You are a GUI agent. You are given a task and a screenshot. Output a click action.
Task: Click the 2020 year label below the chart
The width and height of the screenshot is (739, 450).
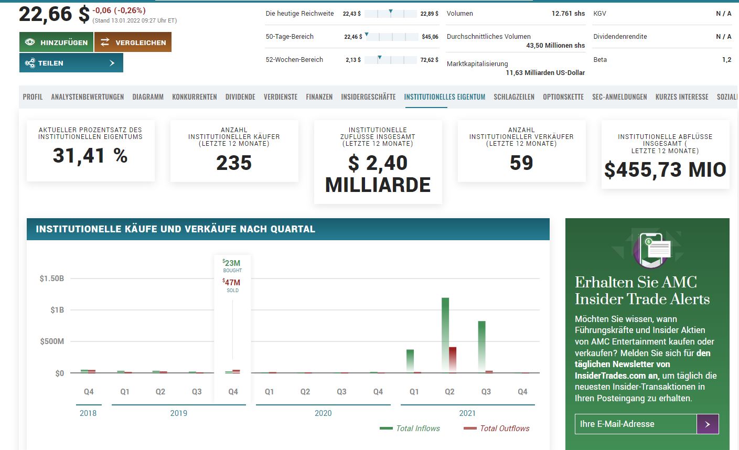pyautogui.click(x=323, y=413)
